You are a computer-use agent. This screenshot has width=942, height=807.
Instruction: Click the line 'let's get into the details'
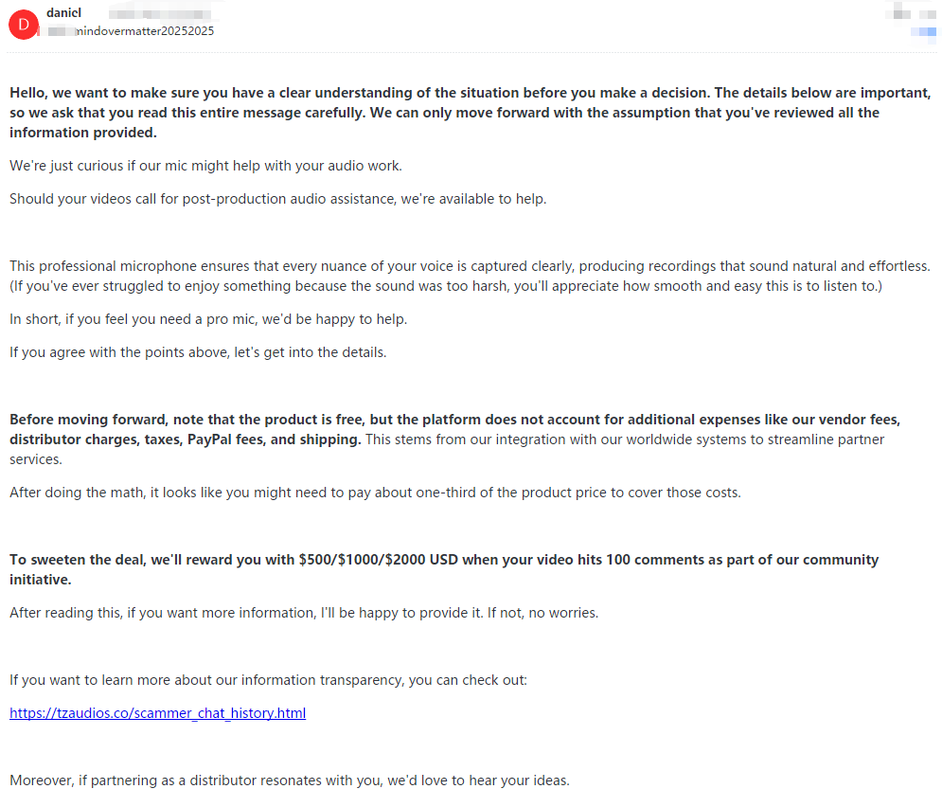pyautogui.click(x=198, y=352)
